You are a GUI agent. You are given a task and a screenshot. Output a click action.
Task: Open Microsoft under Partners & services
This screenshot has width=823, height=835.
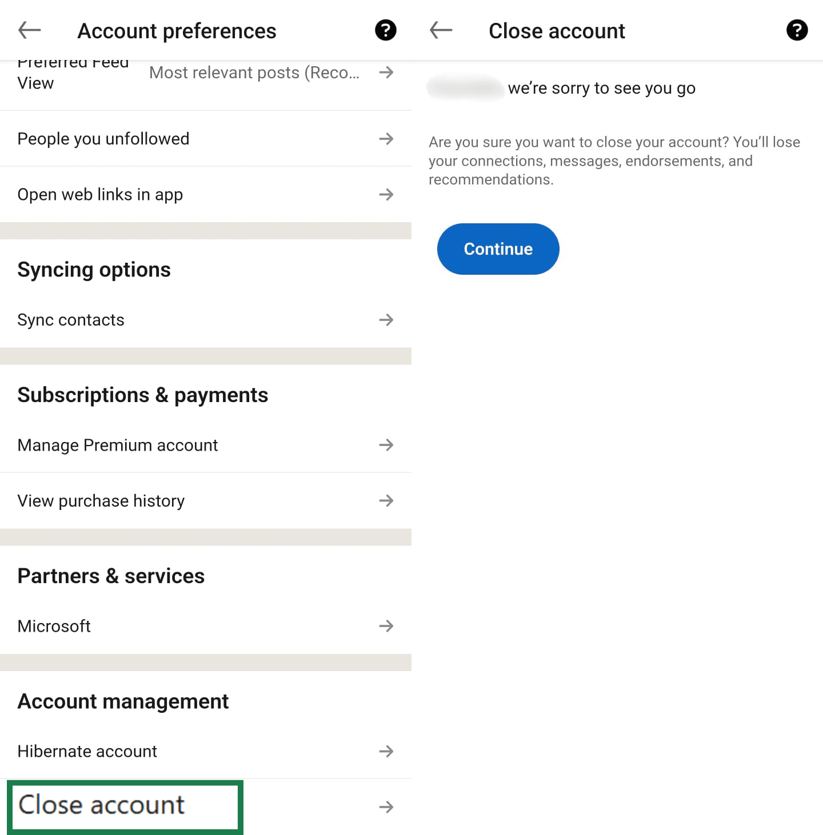[x=54, y=626]
